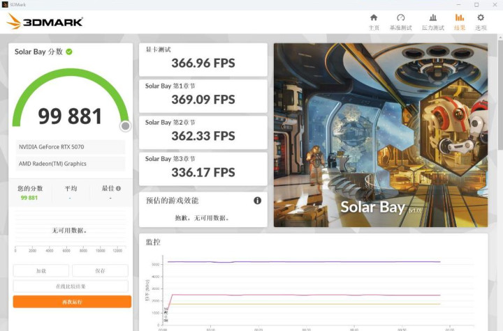Image resolution: width=503 pixels, height=331 pixels.
Task: Select the Results (结果) tab
Action: point(460,22)
